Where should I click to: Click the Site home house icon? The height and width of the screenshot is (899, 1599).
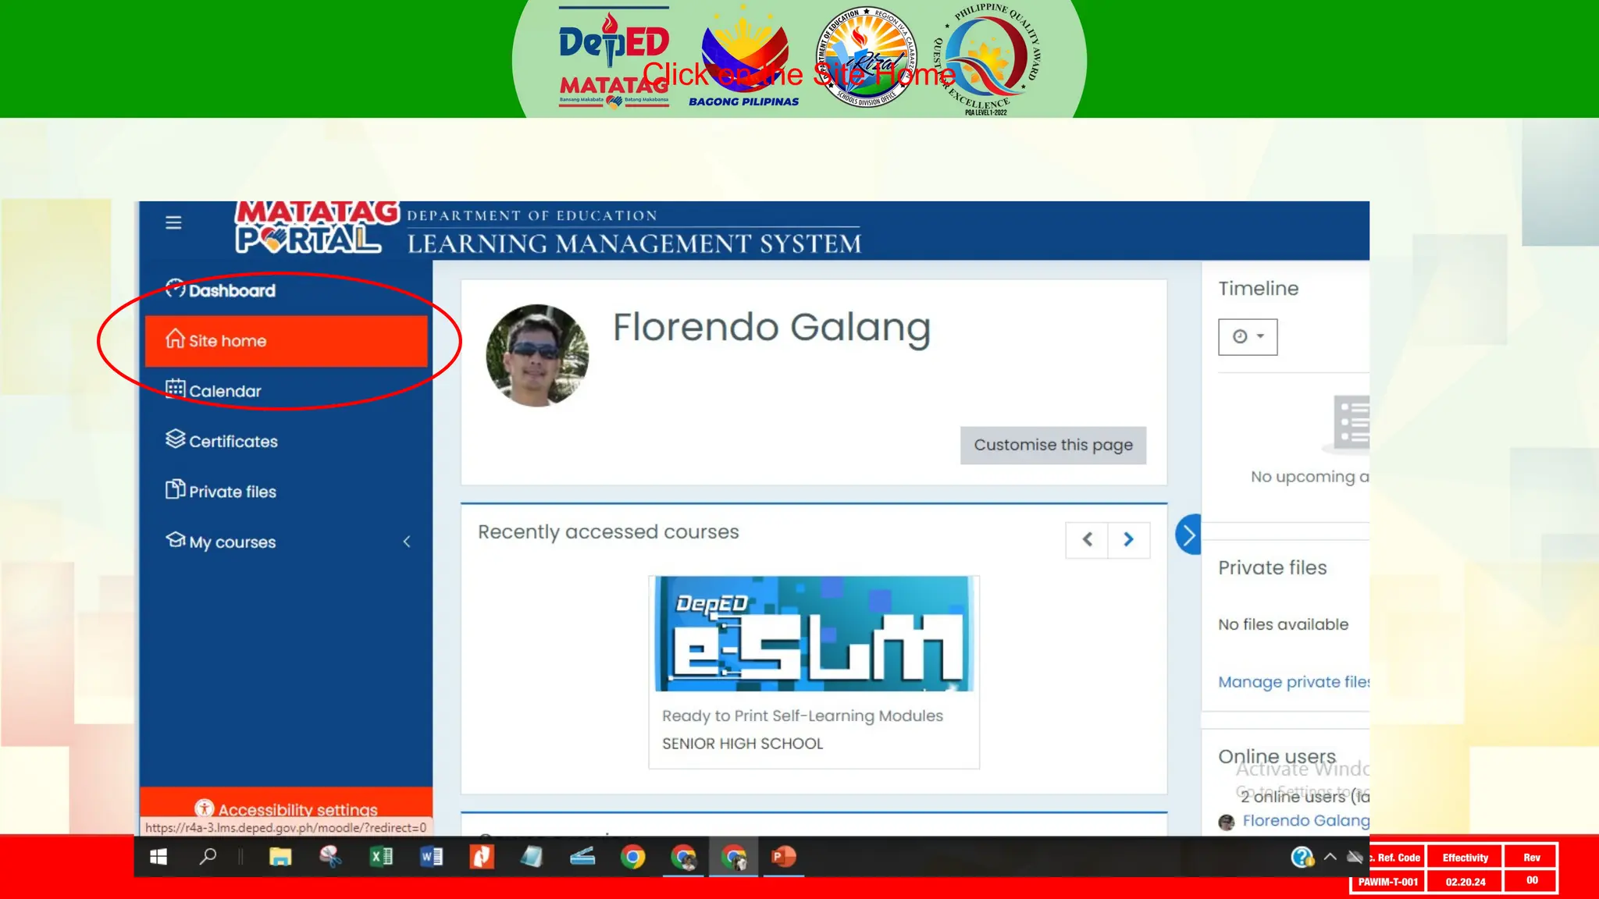point(175,339)
